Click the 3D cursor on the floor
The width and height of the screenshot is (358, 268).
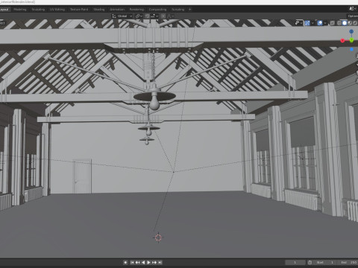(158, 237)
